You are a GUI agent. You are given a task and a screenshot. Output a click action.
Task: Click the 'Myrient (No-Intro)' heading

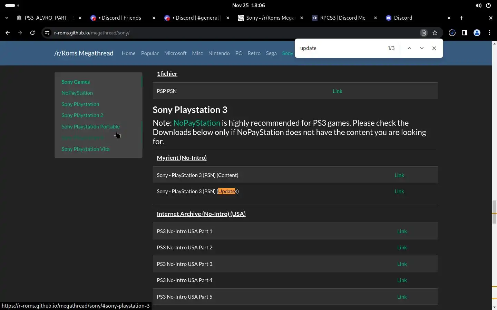(x=182, y=157)
